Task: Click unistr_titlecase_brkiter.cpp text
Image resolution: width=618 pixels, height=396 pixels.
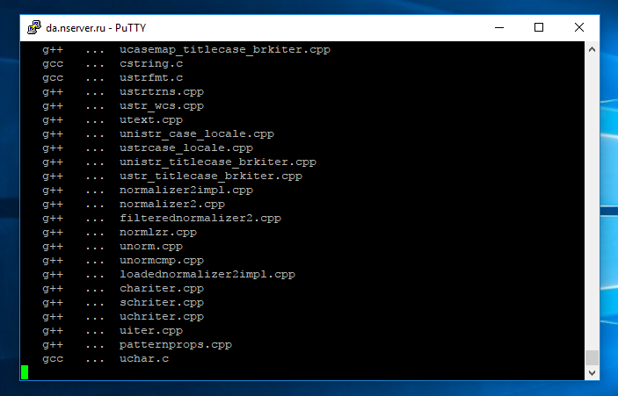Action: (x=218, y=162)
